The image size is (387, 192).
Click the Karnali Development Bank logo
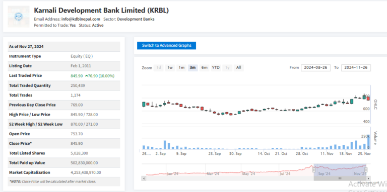tap(19, 17)
